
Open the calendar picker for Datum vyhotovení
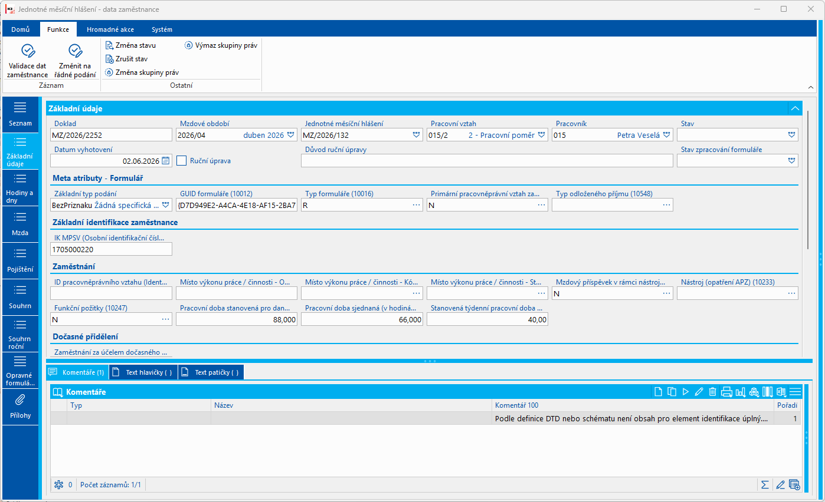pyautogui.click(x=166, y=160)
